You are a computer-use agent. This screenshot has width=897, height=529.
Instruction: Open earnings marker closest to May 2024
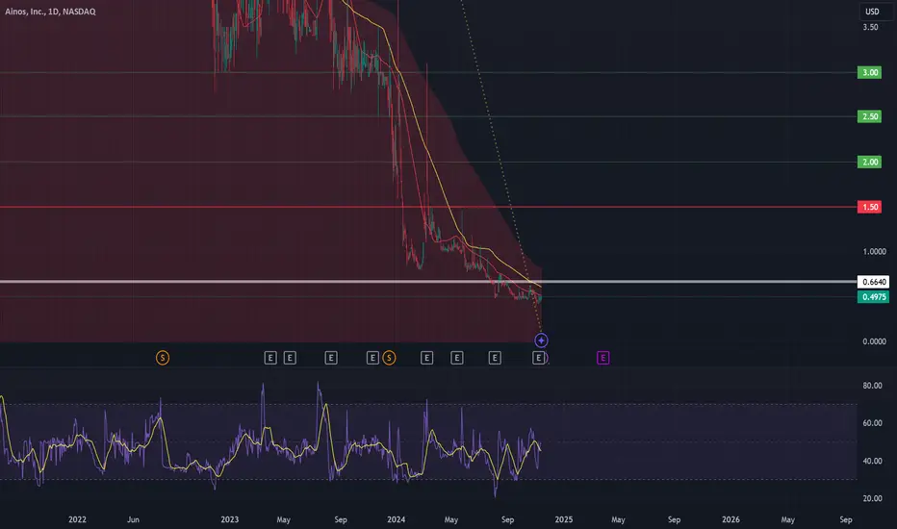(457, 358)
